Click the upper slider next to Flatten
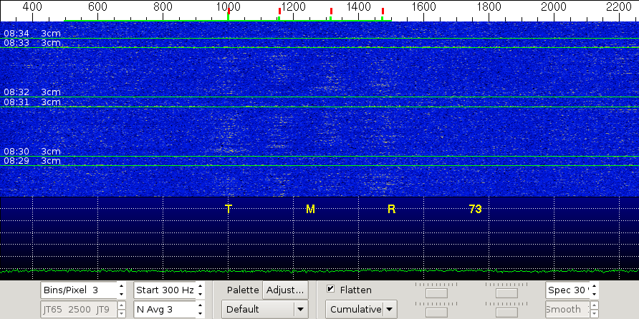Image resolution: width=639 pixels, height=319 pixels. (x=436, y=293)
